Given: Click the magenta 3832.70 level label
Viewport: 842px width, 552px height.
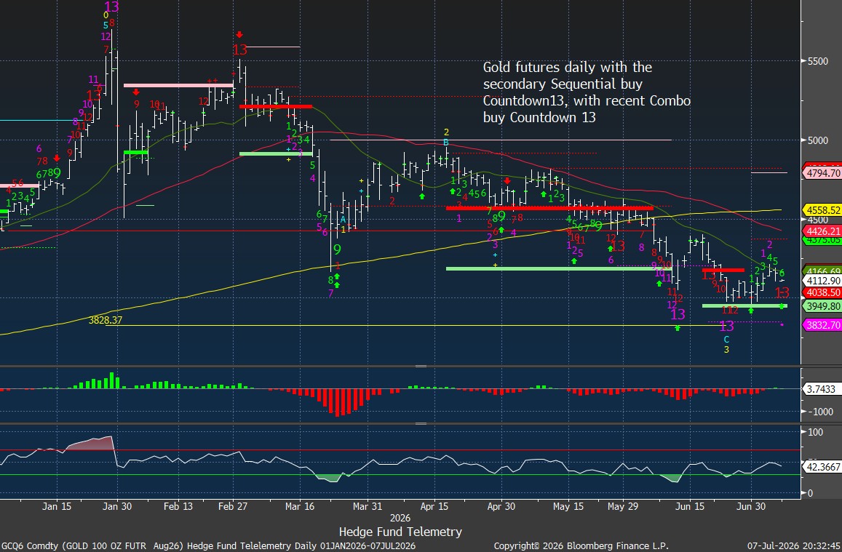Looking at the screenshot, I should 822,325.
